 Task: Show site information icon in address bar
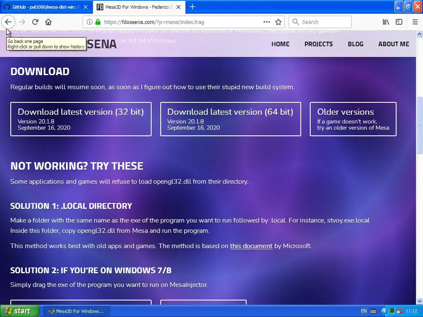[90, 22]
